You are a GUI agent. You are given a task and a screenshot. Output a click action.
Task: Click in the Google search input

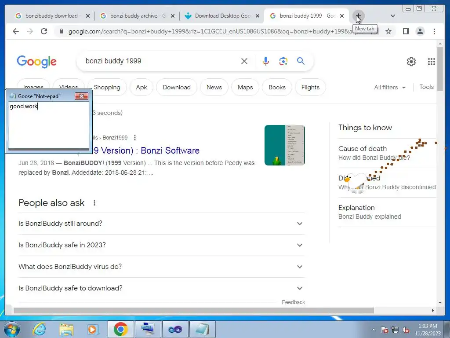pyautogui.click(x=161, y=61)
